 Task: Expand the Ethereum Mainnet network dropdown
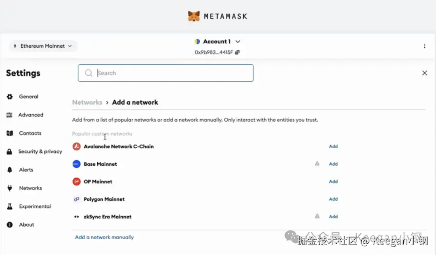tap(43, 46)
